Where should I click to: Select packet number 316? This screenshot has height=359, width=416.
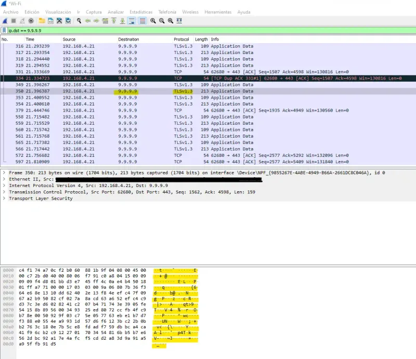pos(208,46)
